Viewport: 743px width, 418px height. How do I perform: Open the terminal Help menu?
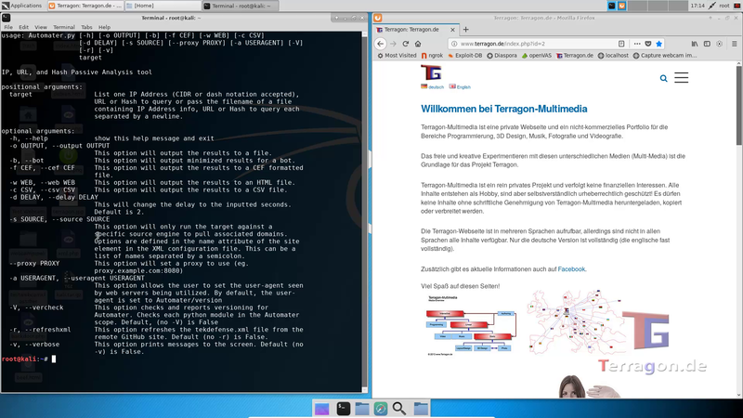coord(104,27)
